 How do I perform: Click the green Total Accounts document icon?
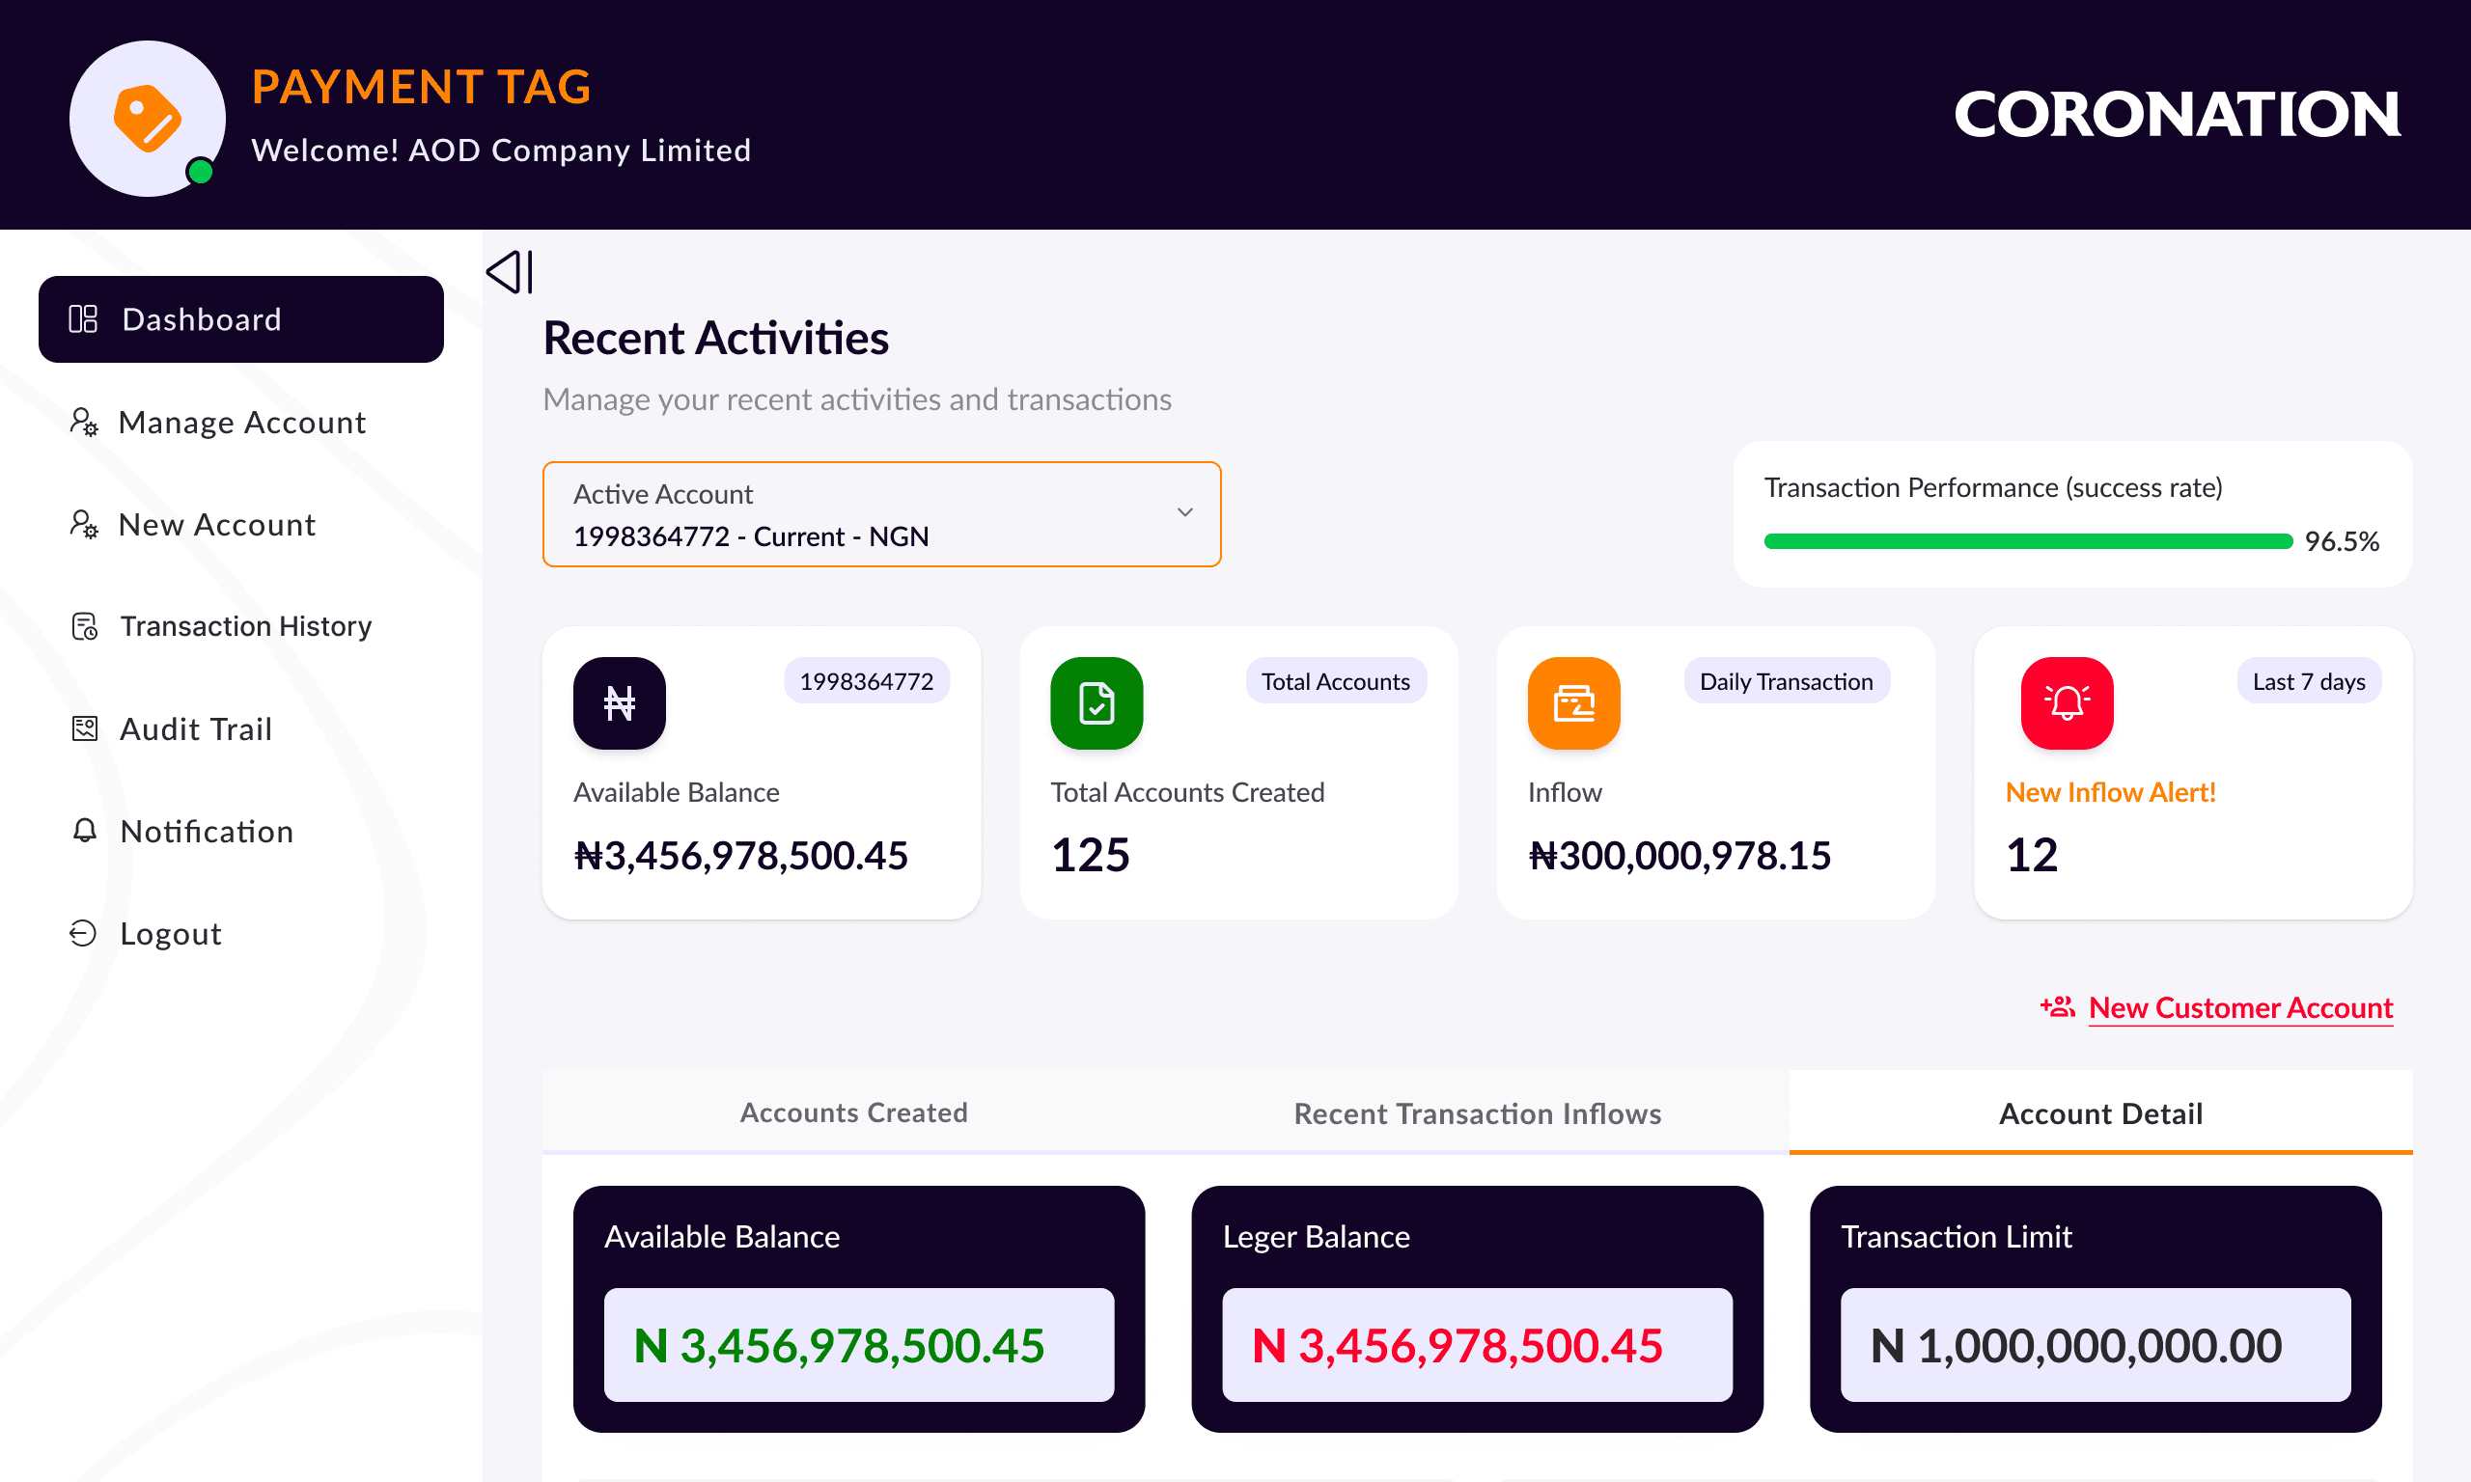1096,703
